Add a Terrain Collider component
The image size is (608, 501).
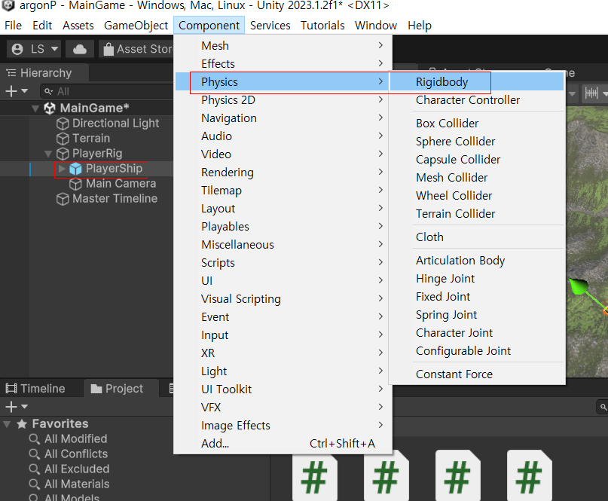point(477,214)
